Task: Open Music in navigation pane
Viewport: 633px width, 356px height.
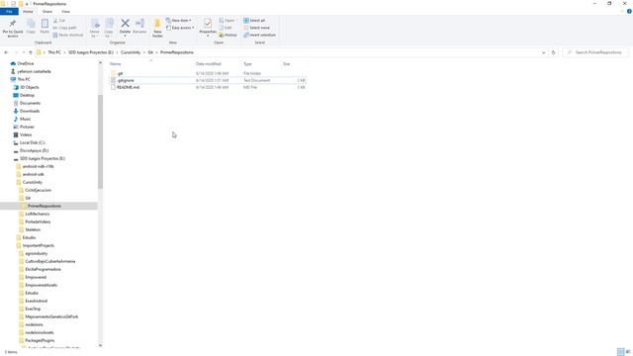Action: pyautogui.click(x=25, y=119)
